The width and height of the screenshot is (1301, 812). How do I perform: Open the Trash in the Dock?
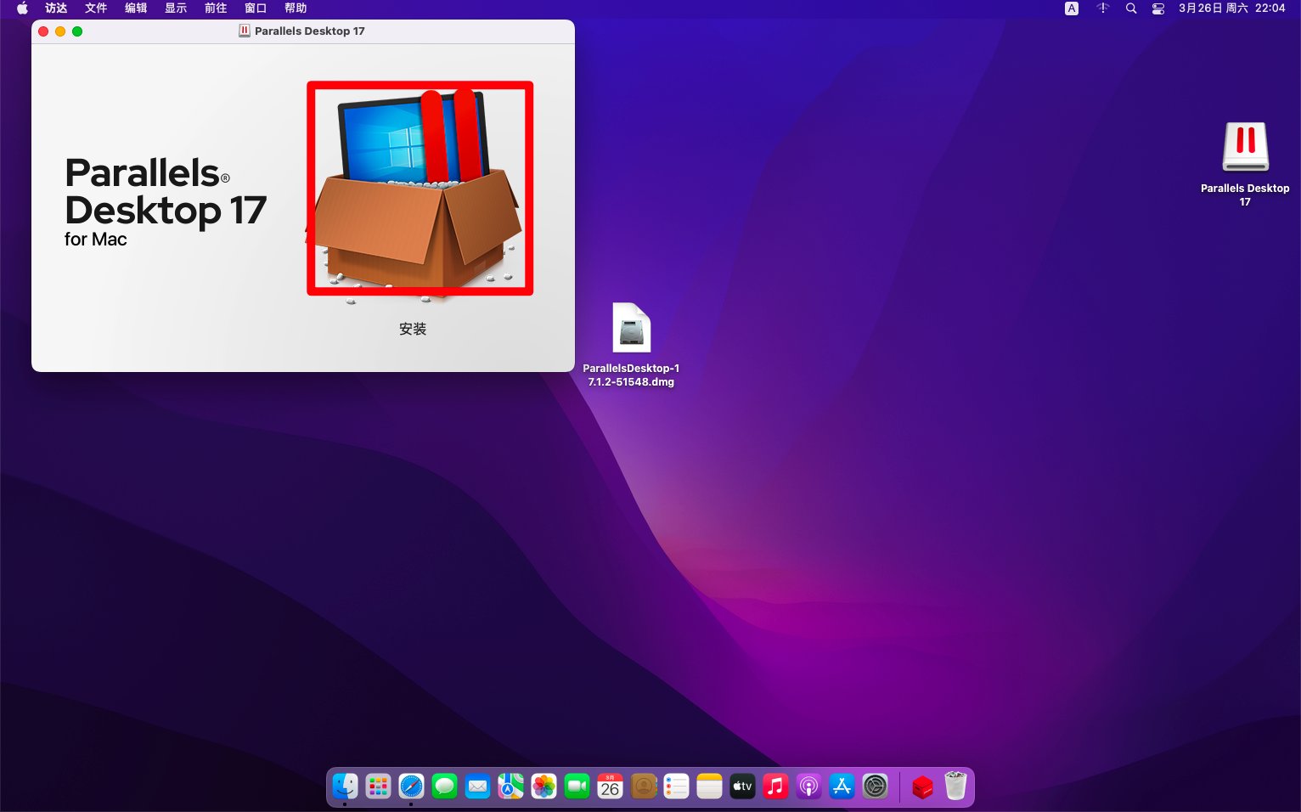pos(955,787)
